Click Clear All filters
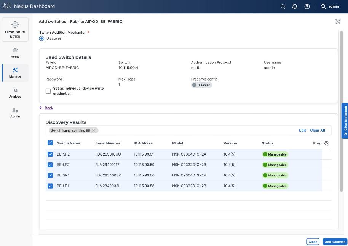348x246 pixels. tap(317, 130)
